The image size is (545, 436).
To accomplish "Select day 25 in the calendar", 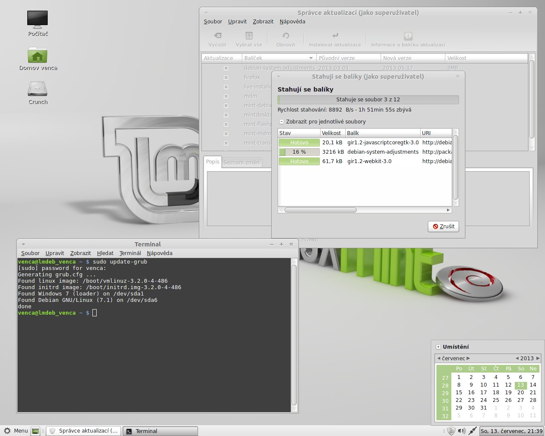I will click(x=496, y=400).
